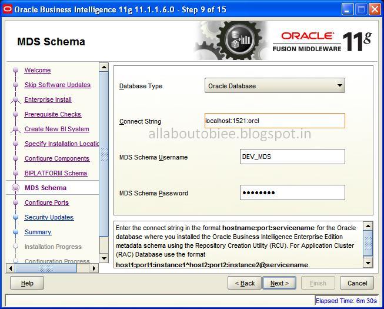
Task: Open the BIPLATFORM Schema step
Action: 56,173
